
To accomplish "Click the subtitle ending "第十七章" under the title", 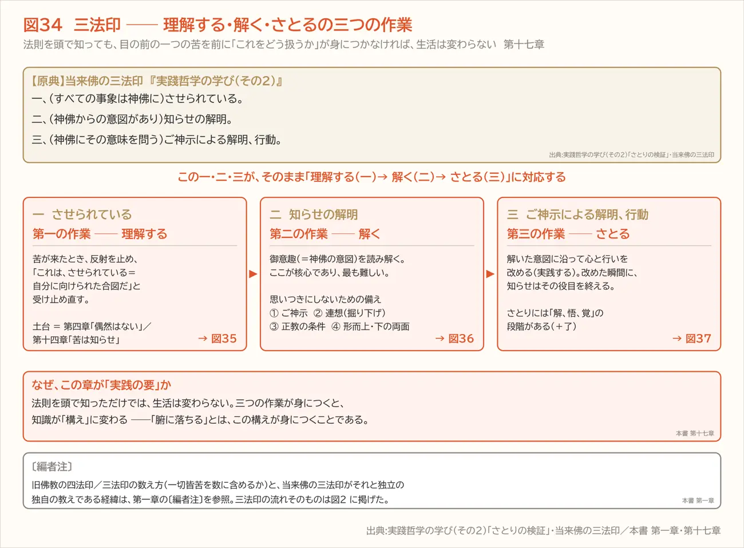I will tap(284, 45).
